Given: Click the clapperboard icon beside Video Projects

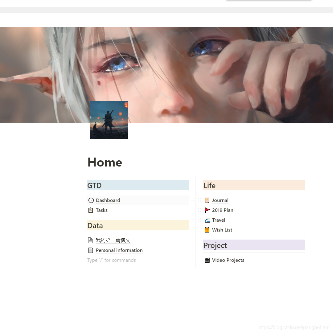Looking at the screenshot, I should 207,260.
